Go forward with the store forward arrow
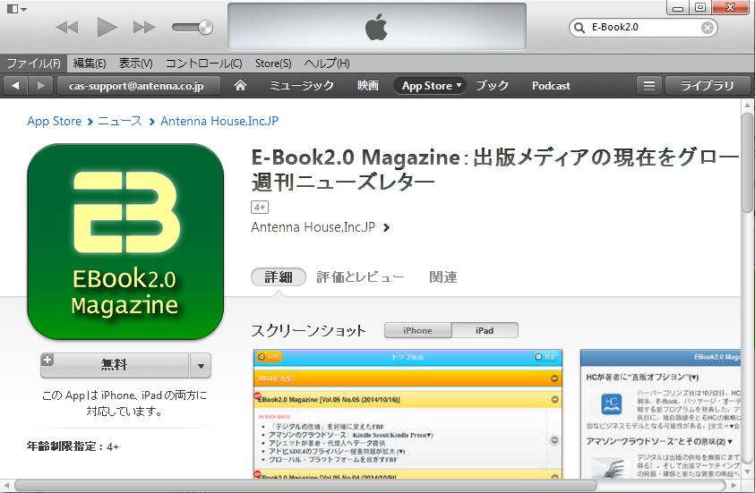 (x=41, y=86)
